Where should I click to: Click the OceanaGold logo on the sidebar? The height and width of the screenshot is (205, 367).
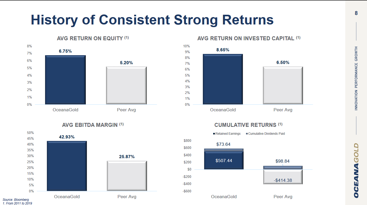click(x=356, y=170)
